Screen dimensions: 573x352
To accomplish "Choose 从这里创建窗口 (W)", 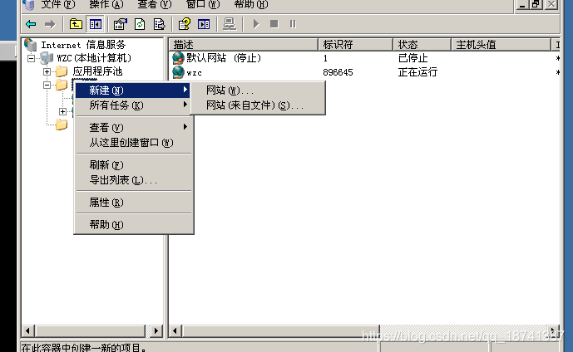I will (133, 142).
